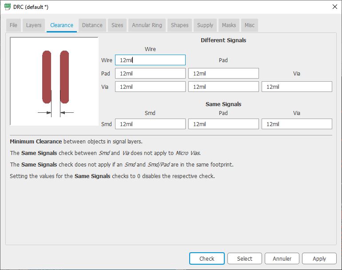Select the Clearance tab
Screen dimensions: 342x270
tap(62, 25)
